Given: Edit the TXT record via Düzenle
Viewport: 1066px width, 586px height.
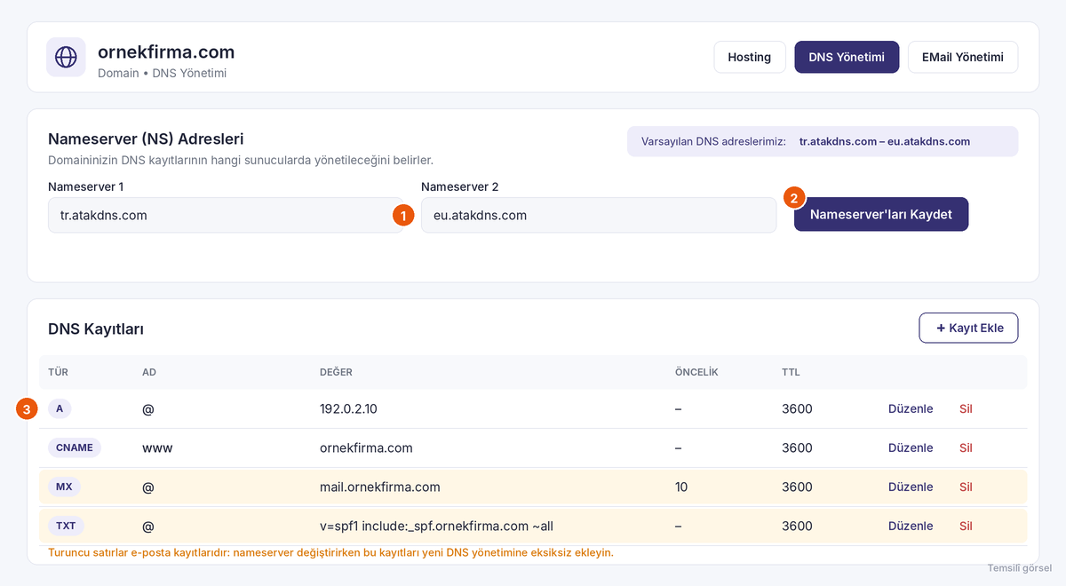Looking at the screenshot, I should point(911,526).
